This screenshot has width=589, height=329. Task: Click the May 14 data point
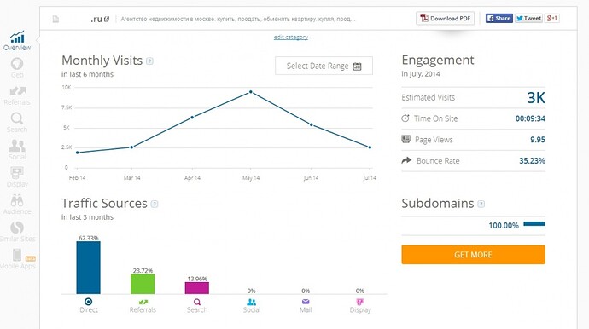click(251, 92)
